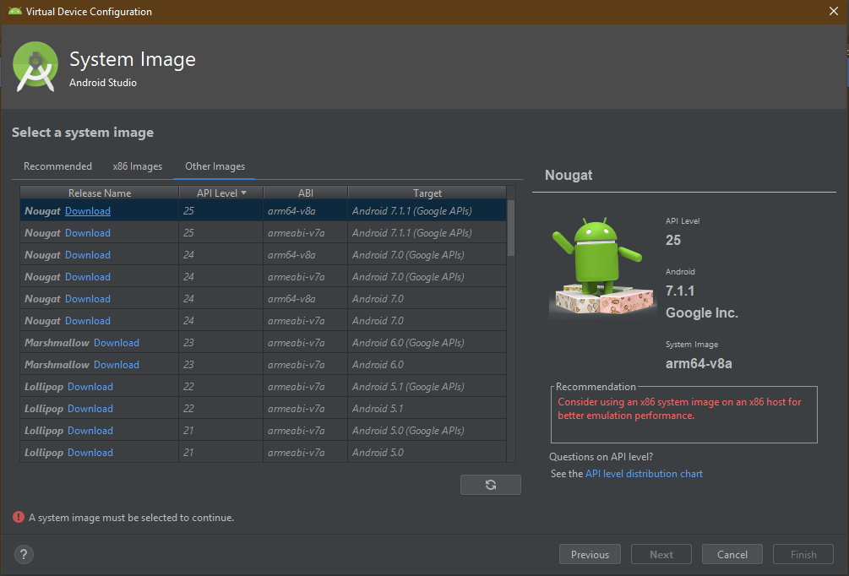The width and height of the screenshot is (849, 576).
Task: Download Nougat API 25 arm64-v8a image
Action: [x=88, y=211]
